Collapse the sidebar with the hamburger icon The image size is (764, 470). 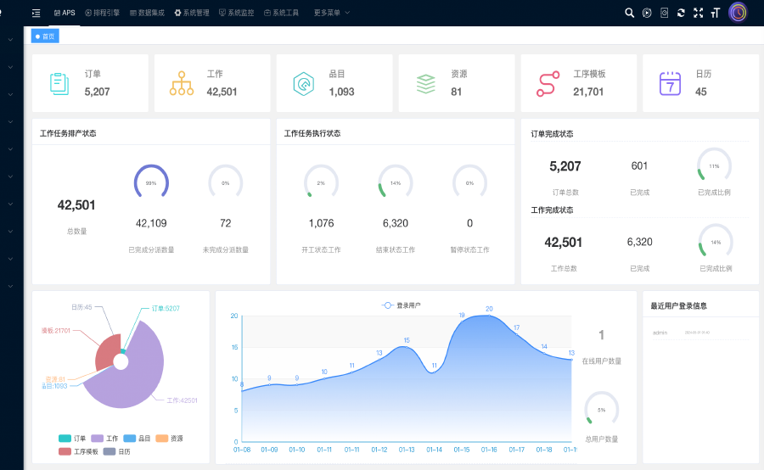coord(37,13)
